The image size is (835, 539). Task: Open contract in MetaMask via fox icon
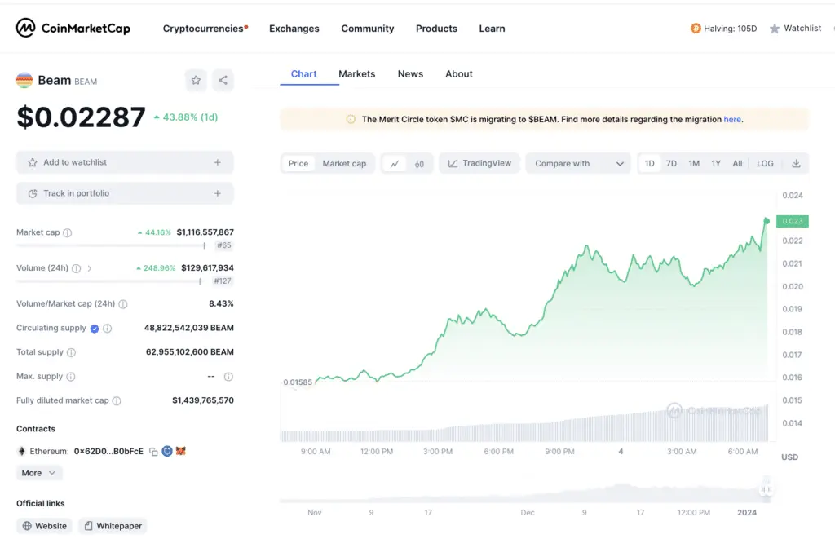[181, 451]
